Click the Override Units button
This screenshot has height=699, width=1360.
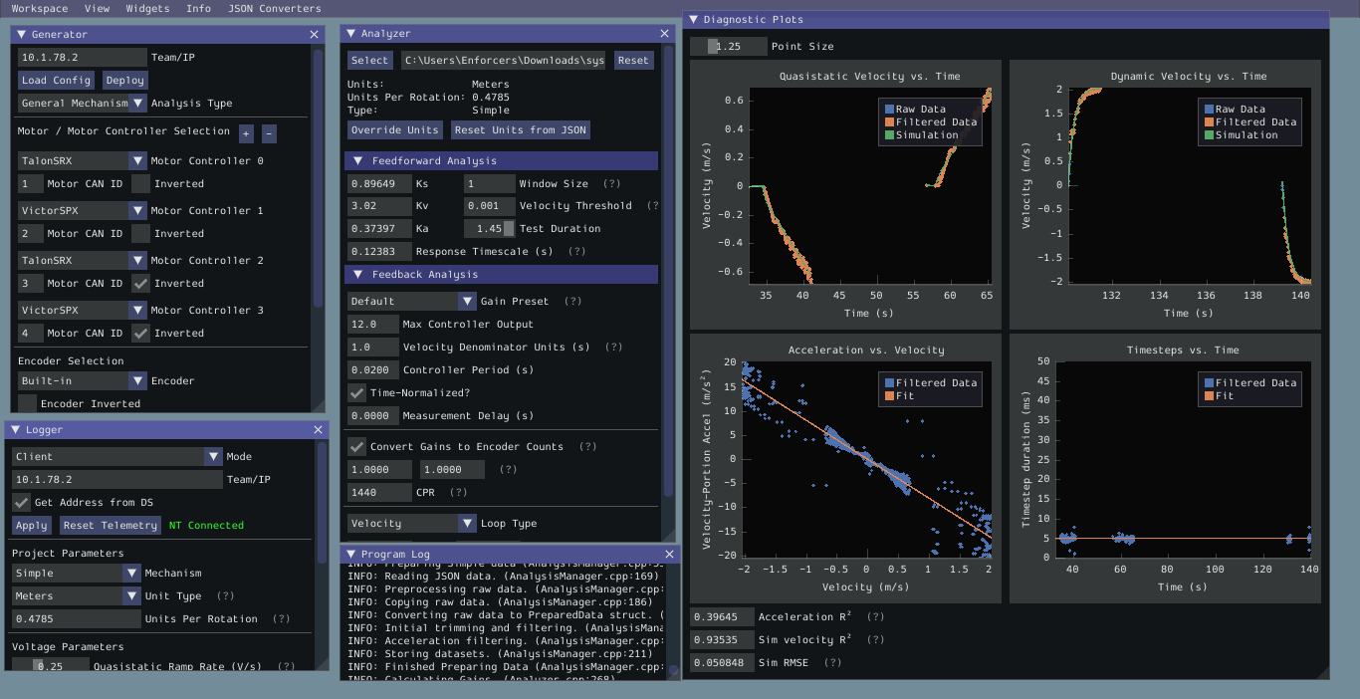(x=395, y=129)
